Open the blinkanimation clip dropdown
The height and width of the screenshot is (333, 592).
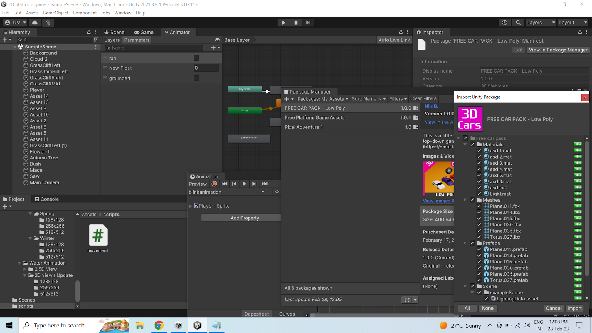[x=227, y=192]
